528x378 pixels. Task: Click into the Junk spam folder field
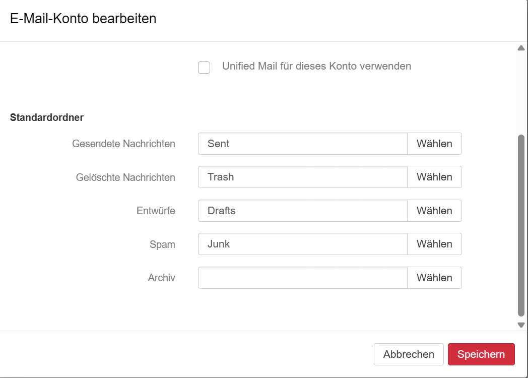pos(302,244)
